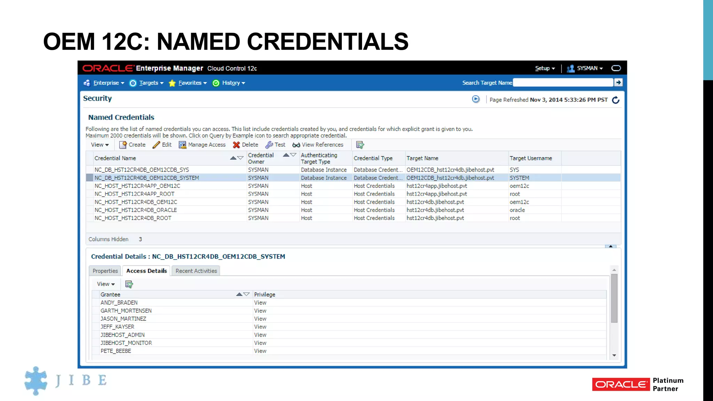Select row NC_DB_HST12CR4DB_OEM12CDB_SYS

pyautogui.click(x=353, y=170)
